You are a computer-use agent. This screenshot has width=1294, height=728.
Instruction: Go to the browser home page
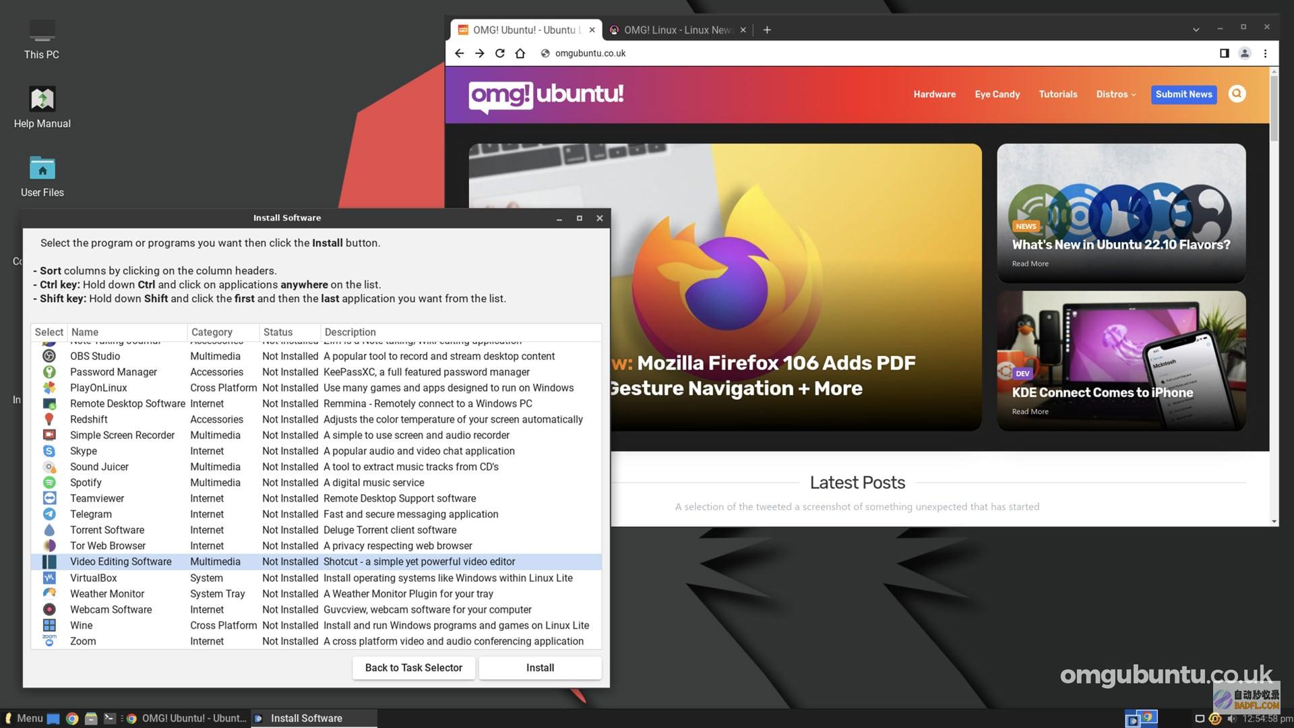click(520, 53)
